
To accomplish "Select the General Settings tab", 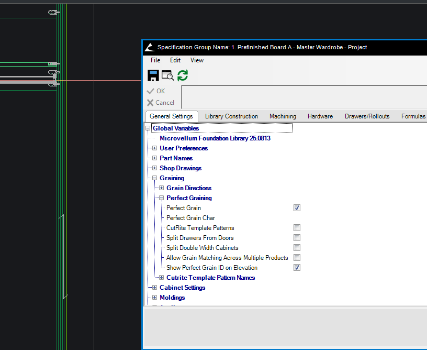I will tap(171, 116).
